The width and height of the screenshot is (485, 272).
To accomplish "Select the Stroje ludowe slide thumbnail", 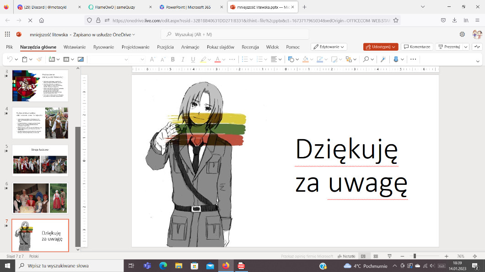I will tap(40, 161).
